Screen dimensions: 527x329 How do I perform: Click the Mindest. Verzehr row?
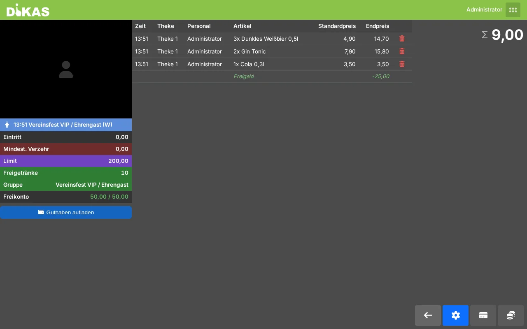click(x=66, y=149)
